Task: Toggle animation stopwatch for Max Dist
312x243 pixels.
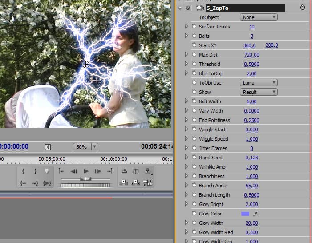Action: (194, 55)
